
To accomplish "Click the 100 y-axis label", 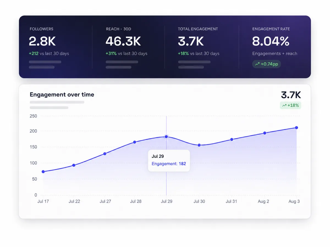I will 33,163.
